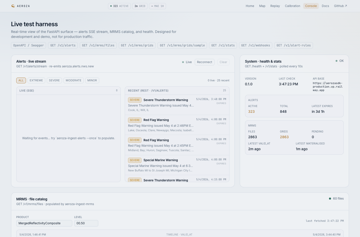Select the ALL severity filter
Image resolution: width=360 pixels, height=237 pixels.
[21, 80]
